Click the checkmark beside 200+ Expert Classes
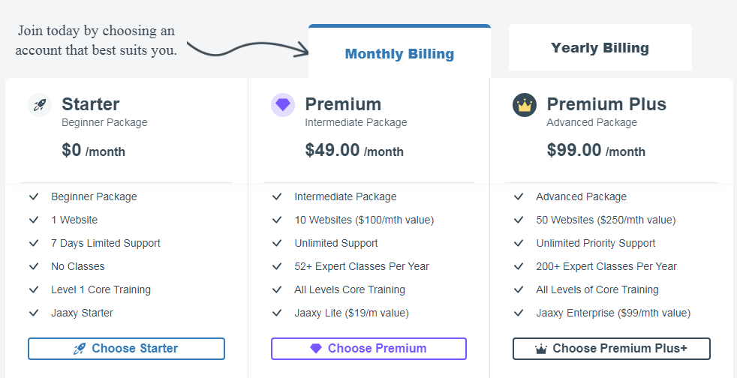 [519, 266]
